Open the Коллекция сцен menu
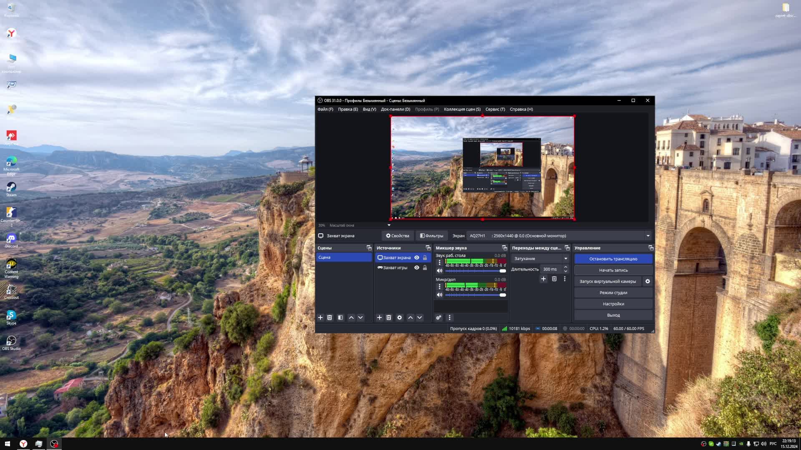 point(462,109)
